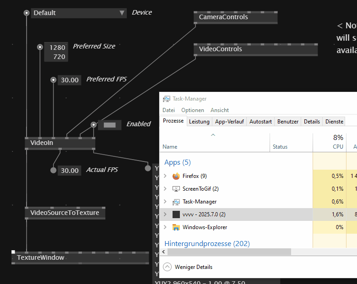Open the Datei menu
The height and width of the screenshot is (284, 357).
point(168,110)
